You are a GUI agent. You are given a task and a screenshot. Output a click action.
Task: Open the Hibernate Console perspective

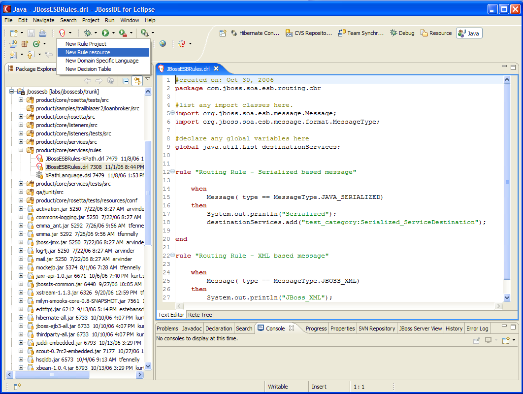tap(255, 33)
